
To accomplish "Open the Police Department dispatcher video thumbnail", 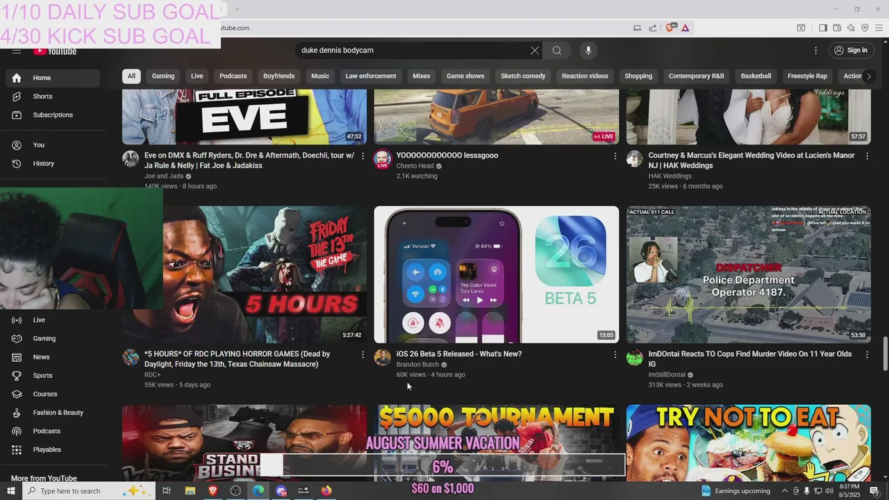I will click(x=749, y=274).
